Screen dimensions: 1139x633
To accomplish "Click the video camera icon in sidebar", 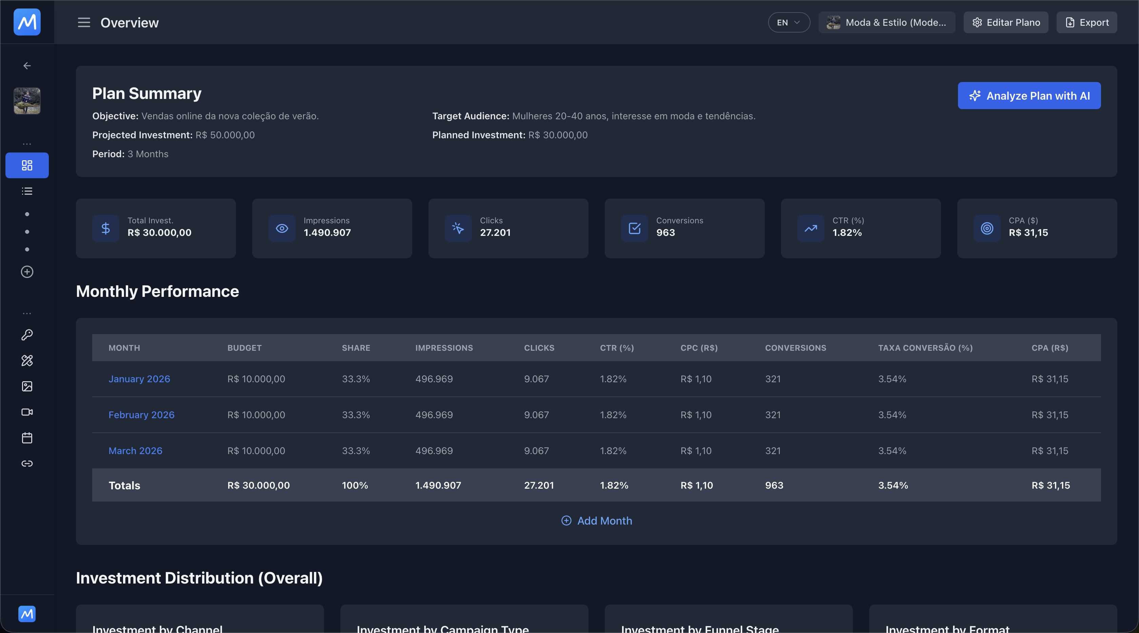I will (26, 412).
